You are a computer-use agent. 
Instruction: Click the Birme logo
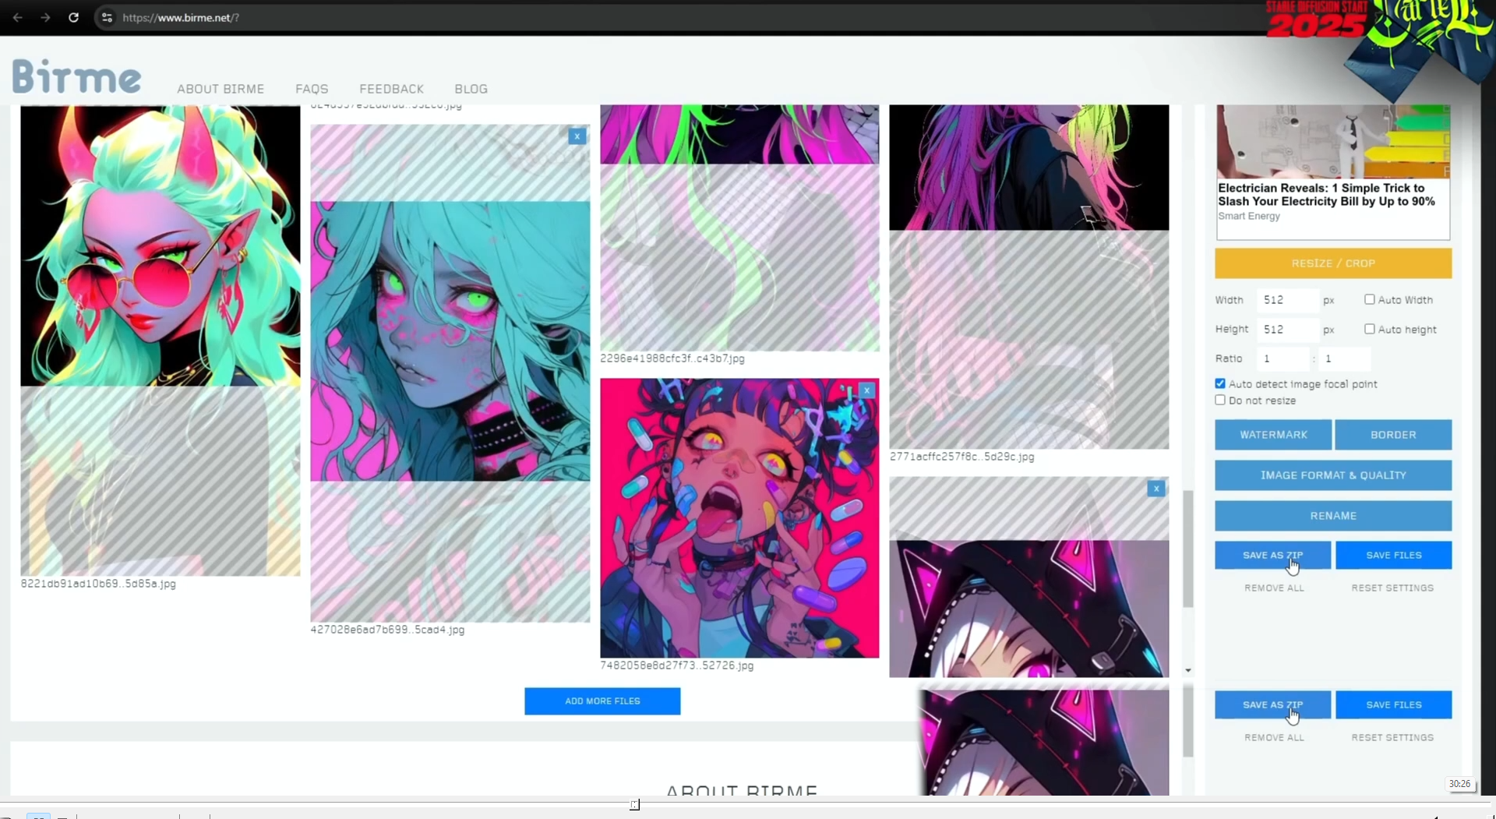(x=76, y=76)
